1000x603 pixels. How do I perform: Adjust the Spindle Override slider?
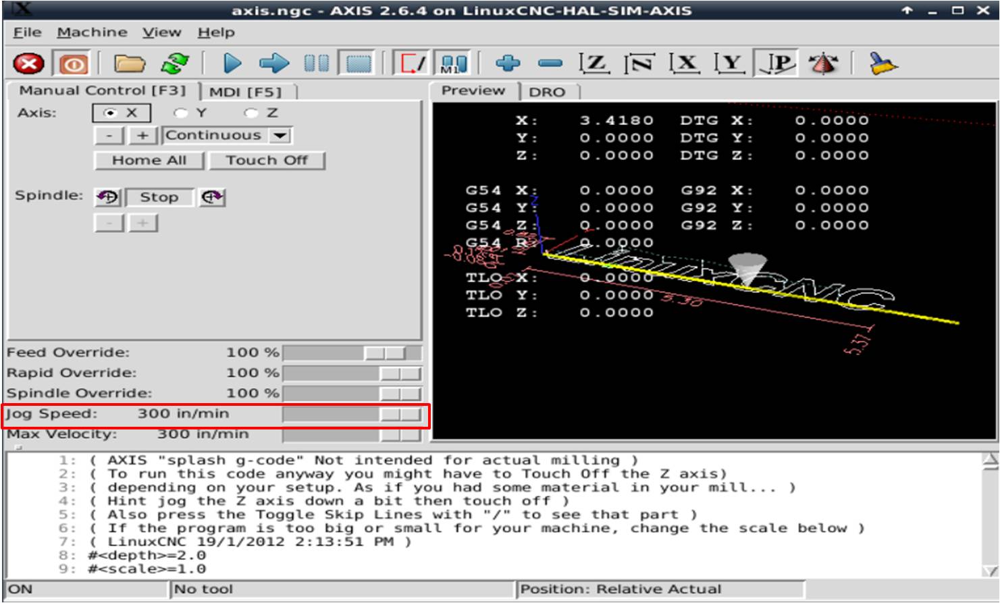[352, 394]
